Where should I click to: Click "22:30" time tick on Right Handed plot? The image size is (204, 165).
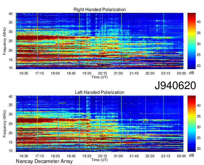(150, 73)
